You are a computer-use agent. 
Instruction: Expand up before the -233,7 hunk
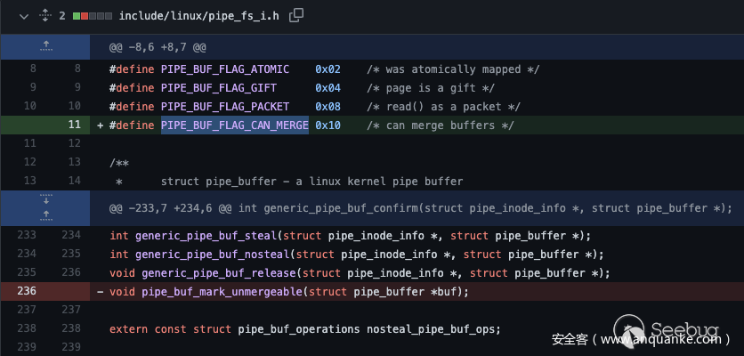point(44,215)
